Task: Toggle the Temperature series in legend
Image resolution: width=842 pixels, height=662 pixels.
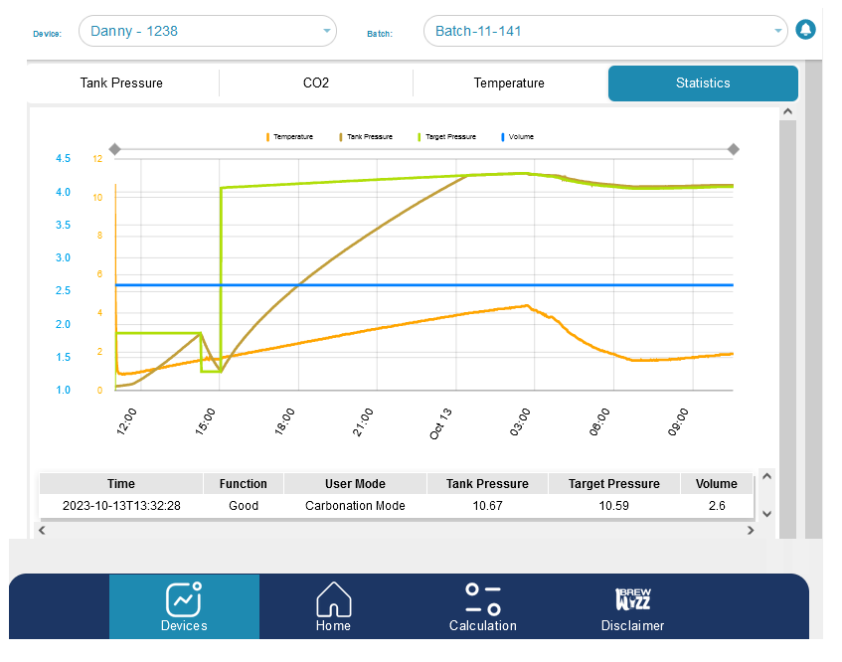Action: point(289,136)
